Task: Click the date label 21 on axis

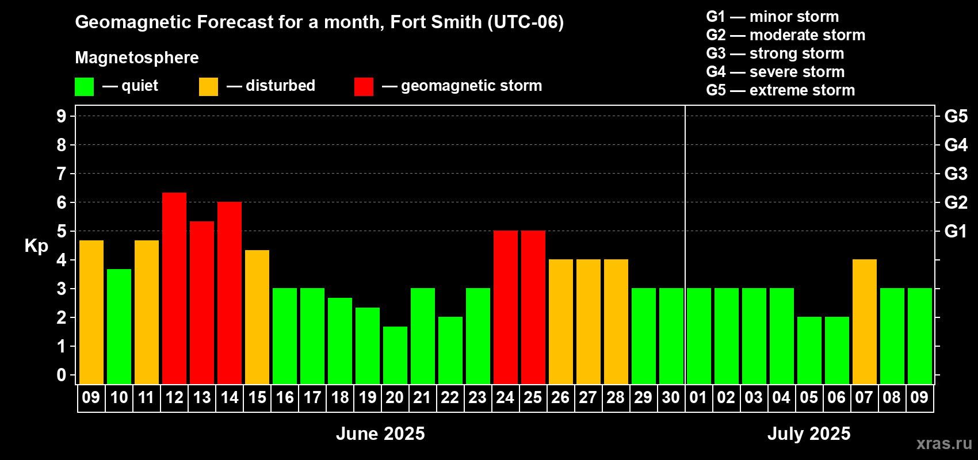Action: pyautogui.click(x=422, y=398)
